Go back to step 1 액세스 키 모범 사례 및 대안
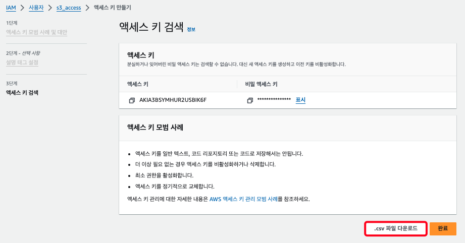This screenshot has width=465, height=243. pos(36,32)
